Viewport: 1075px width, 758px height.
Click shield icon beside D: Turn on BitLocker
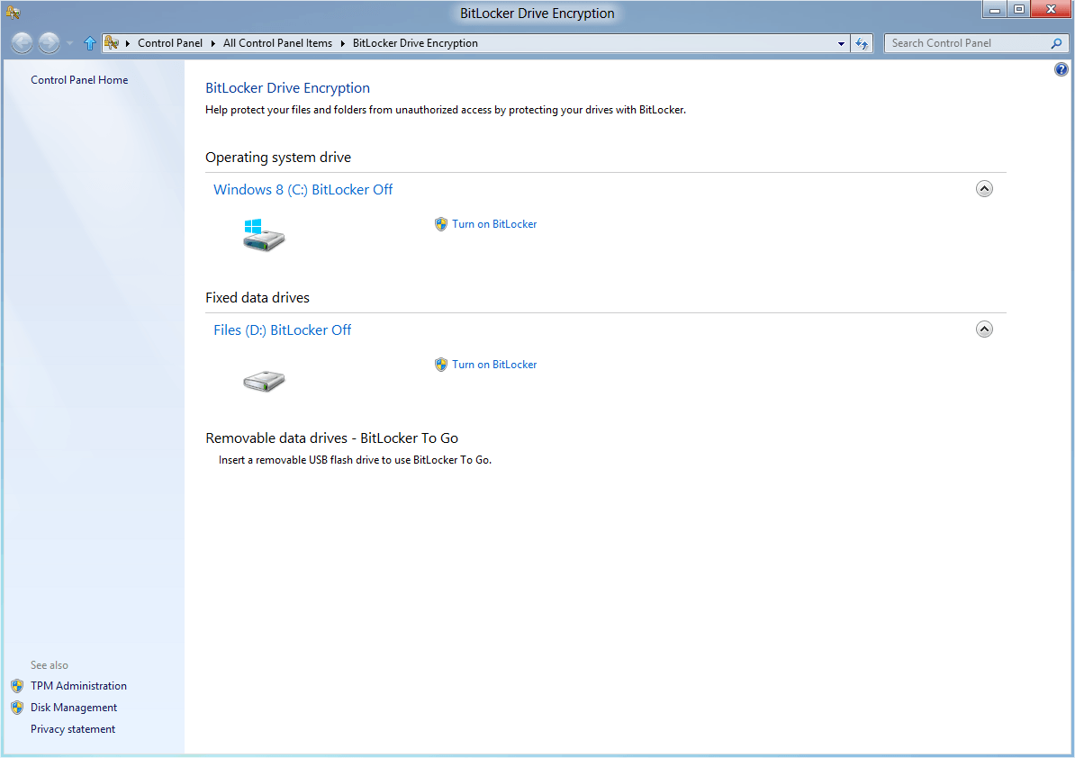pyautogui.click(x=441, y=365)
